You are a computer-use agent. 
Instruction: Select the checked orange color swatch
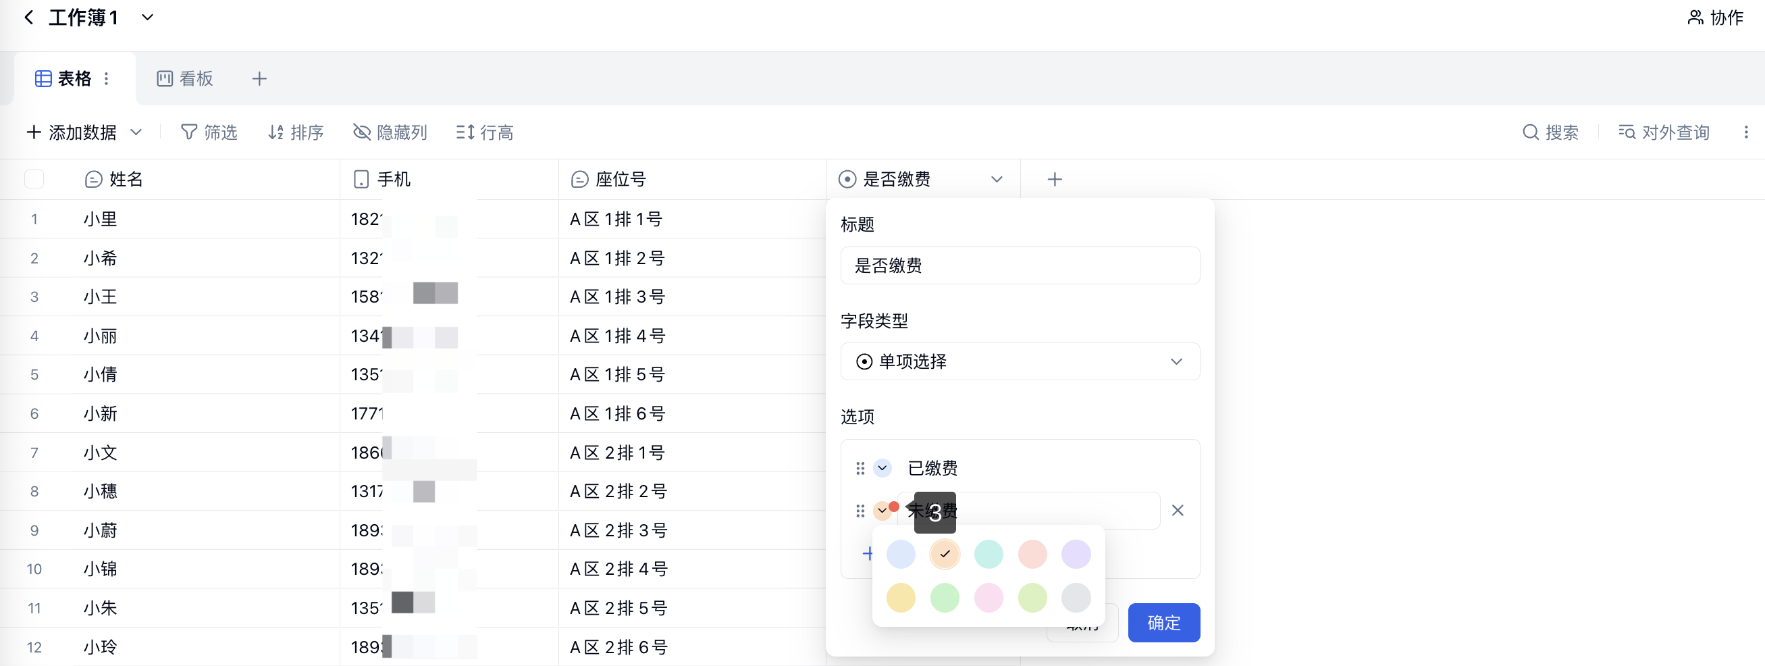pos(945,554)
